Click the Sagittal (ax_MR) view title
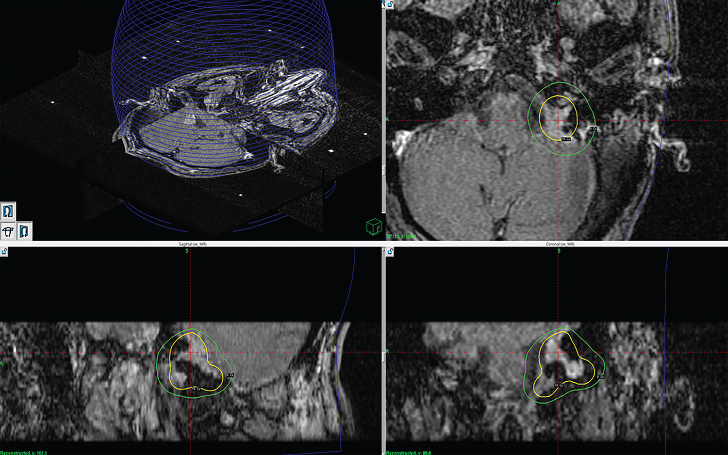Viewport: 728px width, 455px height. 193,244
